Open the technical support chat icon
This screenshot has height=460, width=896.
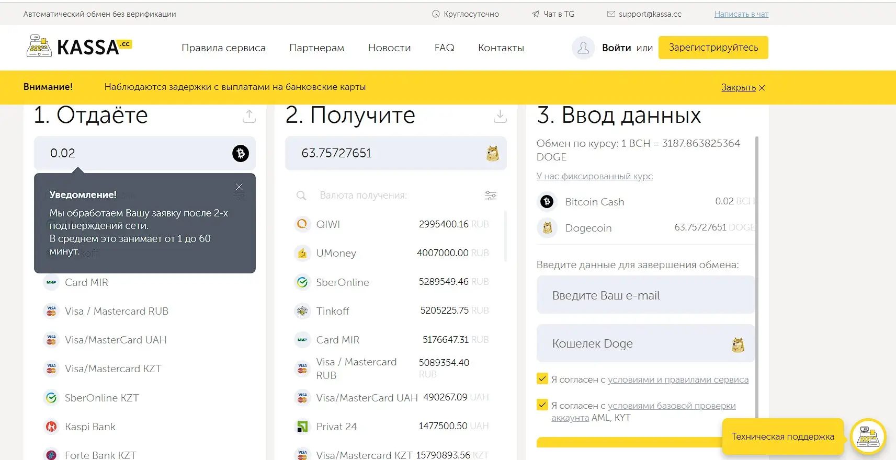click(868, 436)
